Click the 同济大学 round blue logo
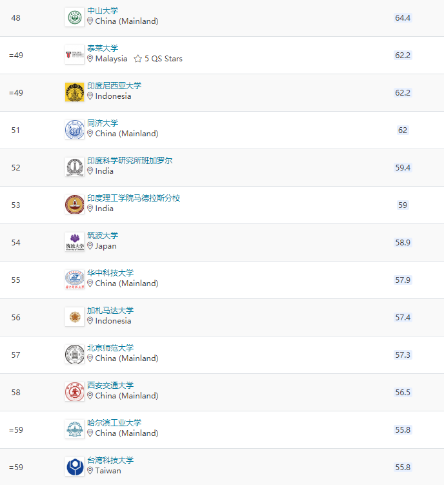 [x=74, y=129]
